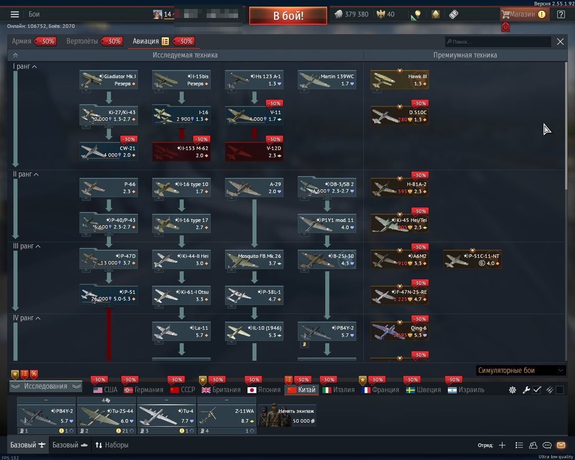Select the I-153 M-62 red card
Screen dimensions: 575x460
coord(181,152)
